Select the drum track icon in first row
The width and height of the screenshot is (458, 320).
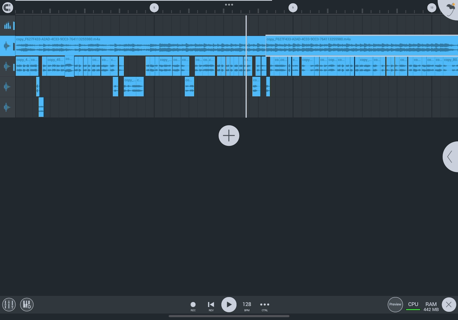[x=7, y=25]
